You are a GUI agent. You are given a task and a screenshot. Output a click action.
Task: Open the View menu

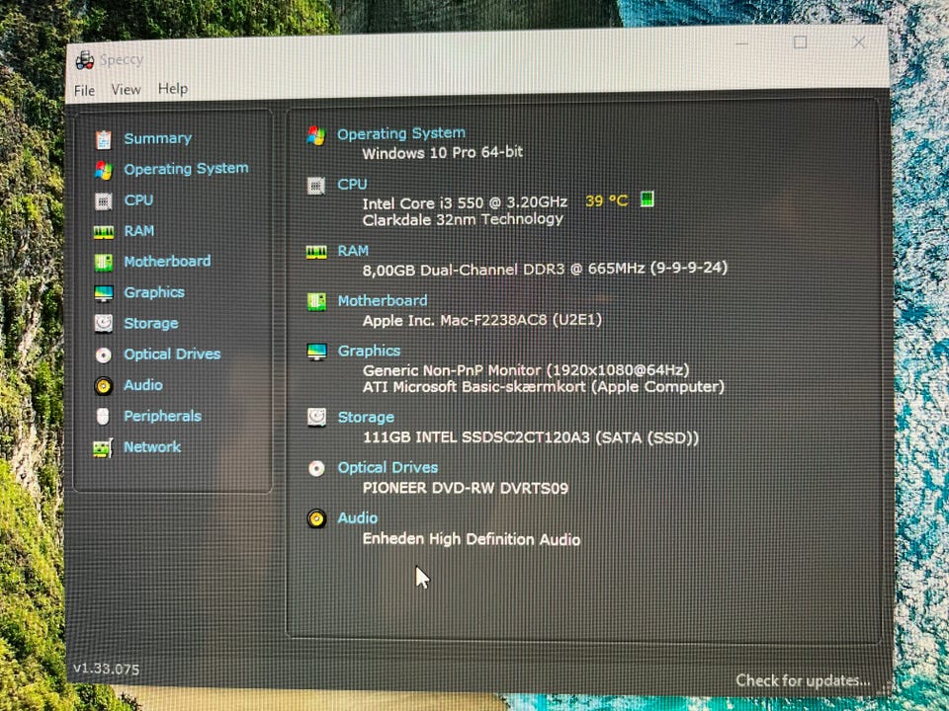pos(126,90)
